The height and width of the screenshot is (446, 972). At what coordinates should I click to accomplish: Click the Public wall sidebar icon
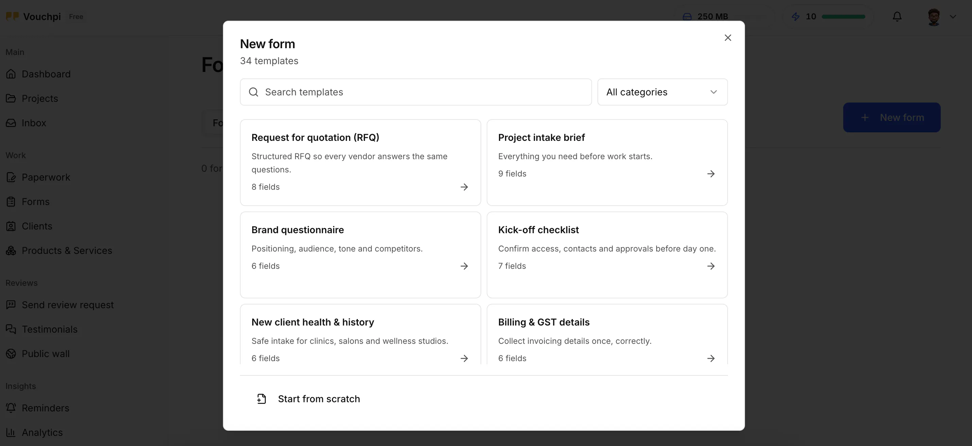pos(11,354)
